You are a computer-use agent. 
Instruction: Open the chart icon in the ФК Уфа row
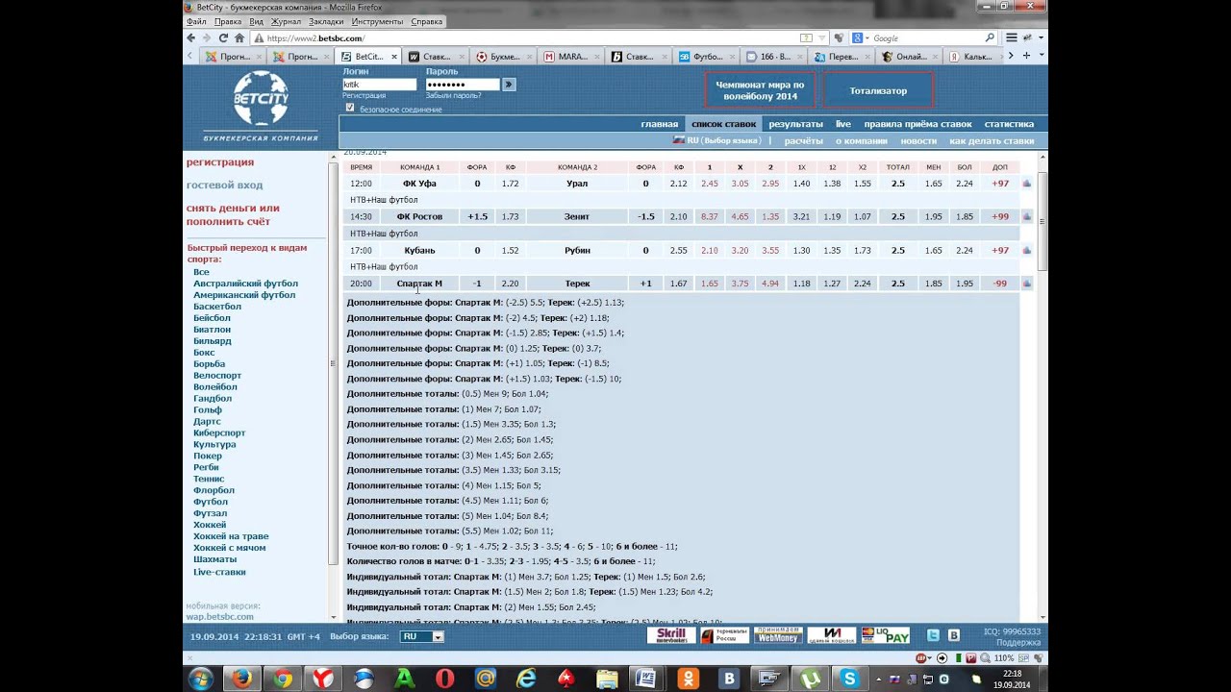1026,184
